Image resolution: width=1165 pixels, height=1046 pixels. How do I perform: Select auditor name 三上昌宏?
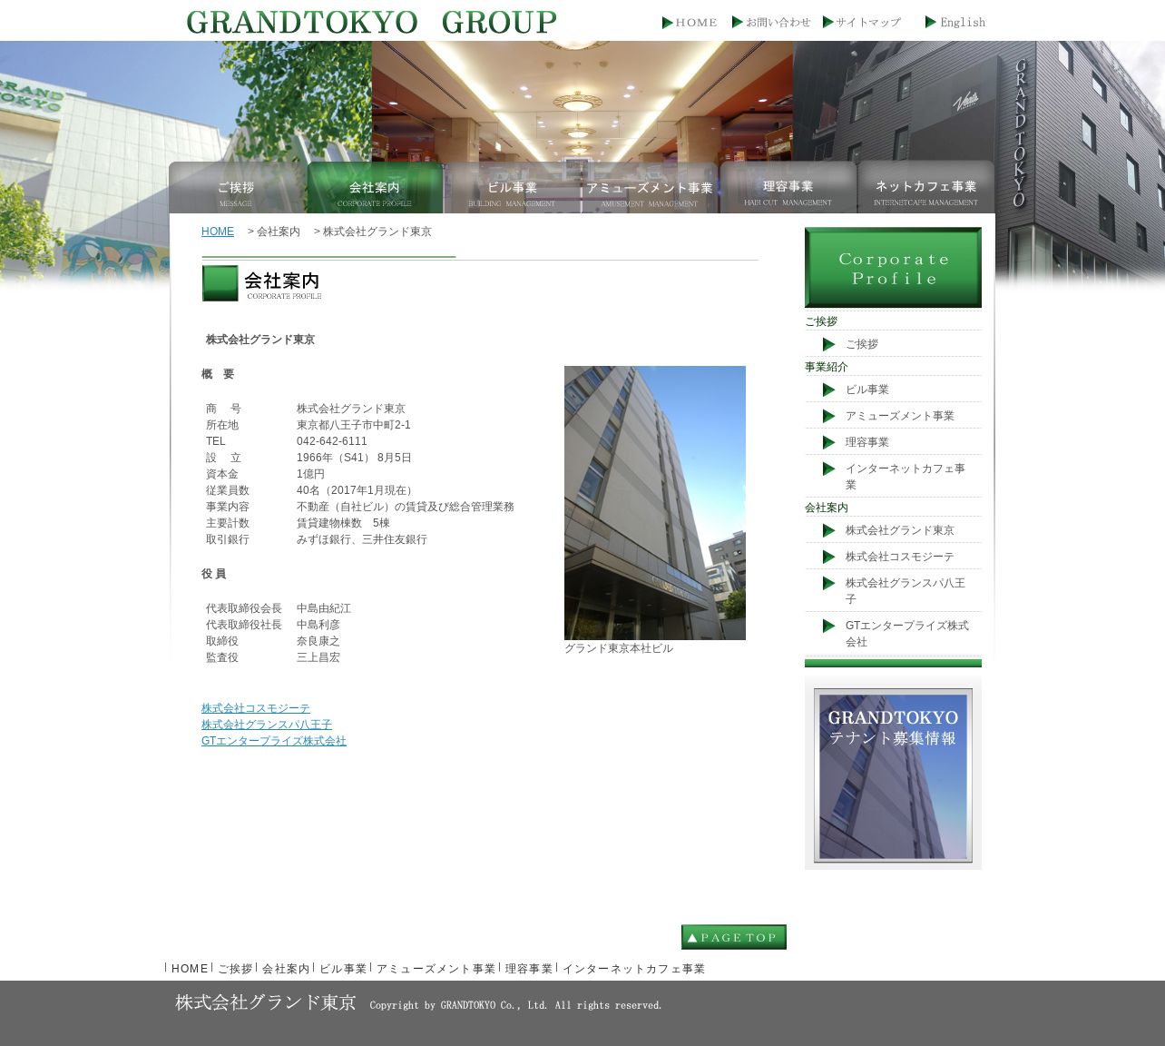[x=318, y=657]
